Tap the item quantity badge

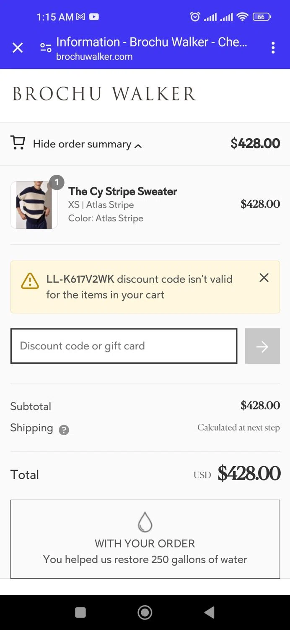point(57,183)
